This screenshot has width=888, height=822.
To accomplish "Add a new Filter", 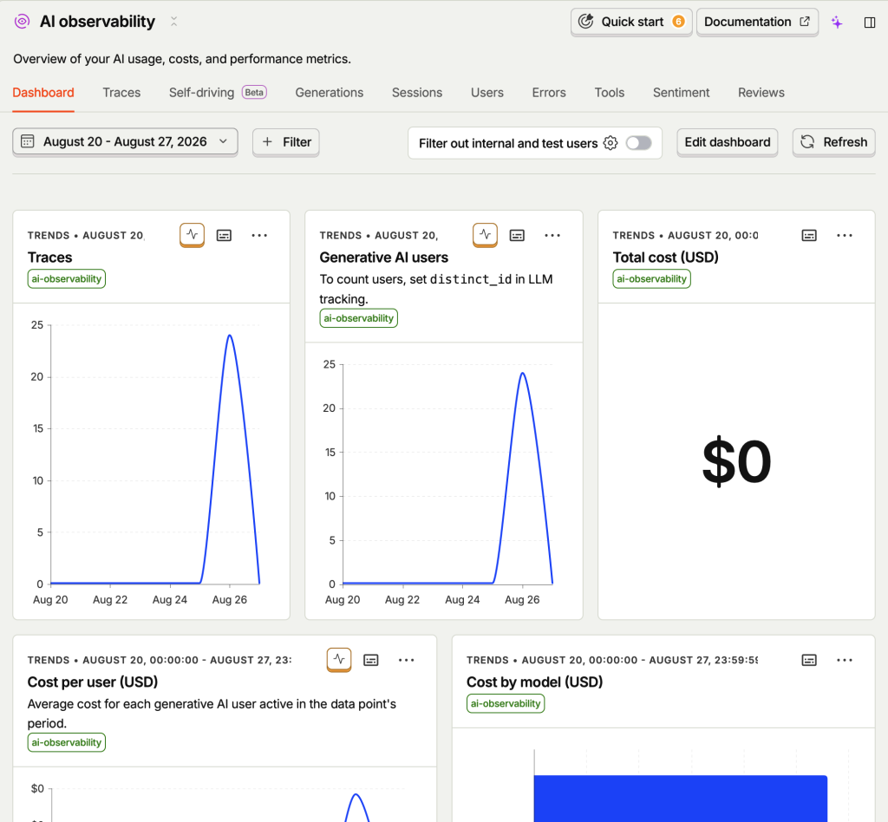I will click(x=286, y=142).
